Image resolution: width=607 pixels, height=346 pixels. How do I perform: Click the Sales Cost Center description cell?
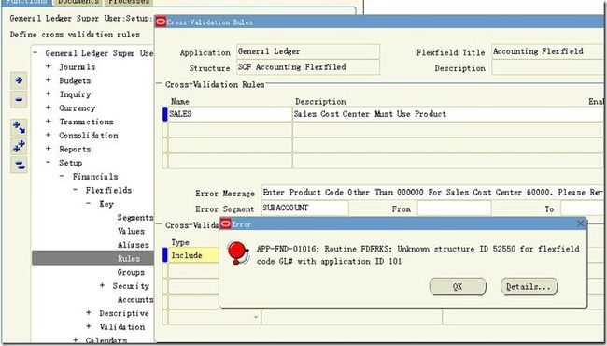pyautogui.click(x=448, y=114)
